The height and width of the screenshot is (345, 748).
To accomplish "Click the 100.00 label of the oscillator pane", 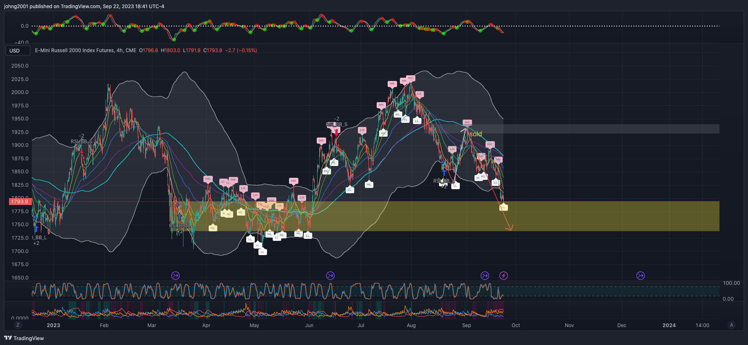I will click(x=731, y=283).
